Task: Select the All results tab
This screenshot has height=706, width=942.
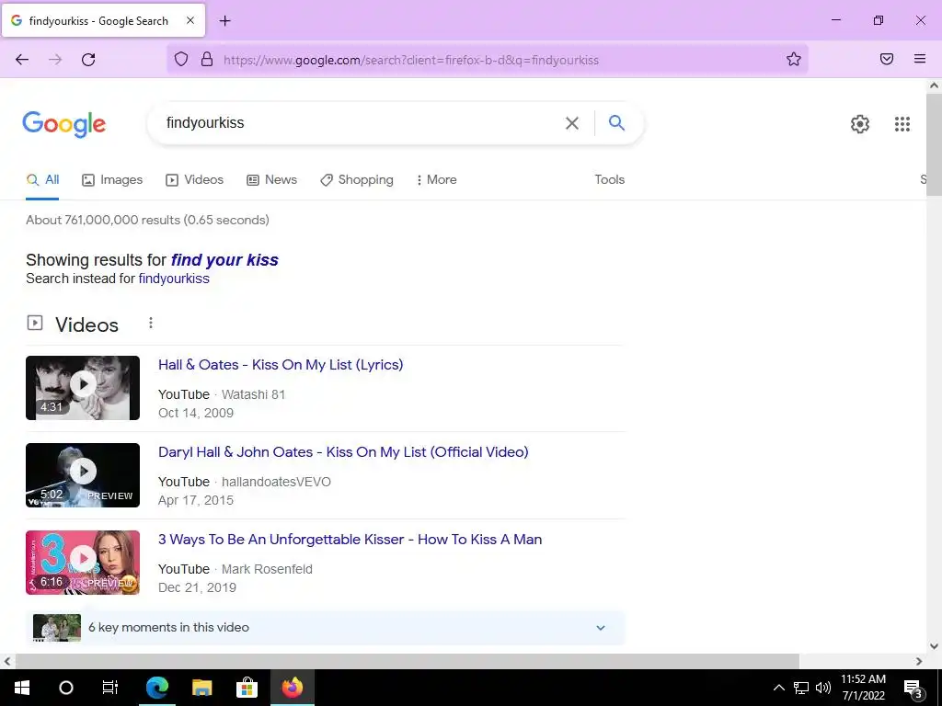Action: (42, 179)
